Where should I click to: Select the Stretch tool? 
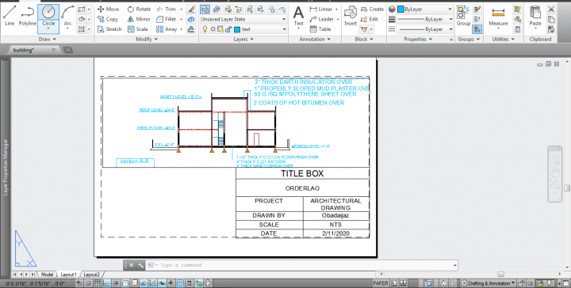click(x=109, y=29)
